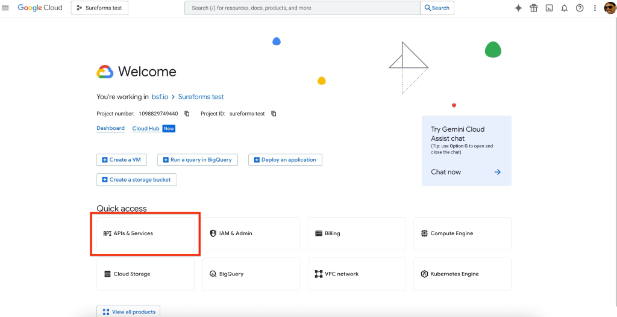Click the project number 1098829749440
This screenshot has height=317, width=617.
(x=158, y=114)
